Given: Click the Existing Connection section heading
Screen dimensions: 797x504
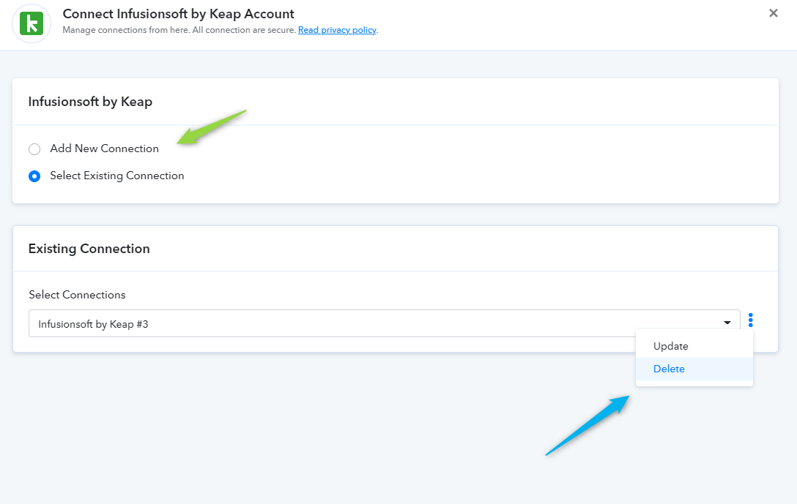Looking at the screenshot, I should click(89, 249).
